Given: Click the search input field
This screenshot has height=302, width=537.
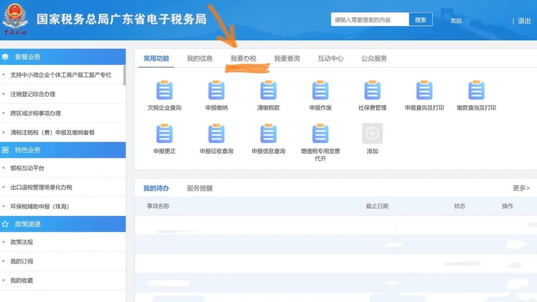Looking at the screenshot, I should [370, 19].
